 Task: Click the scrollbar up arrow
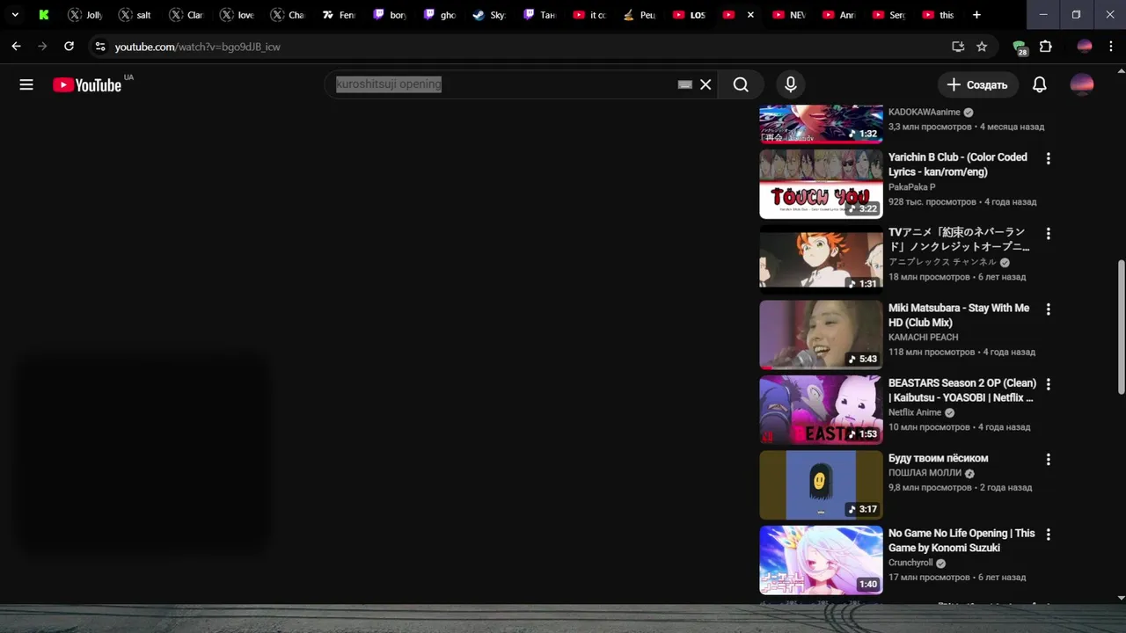point(1120,70)
